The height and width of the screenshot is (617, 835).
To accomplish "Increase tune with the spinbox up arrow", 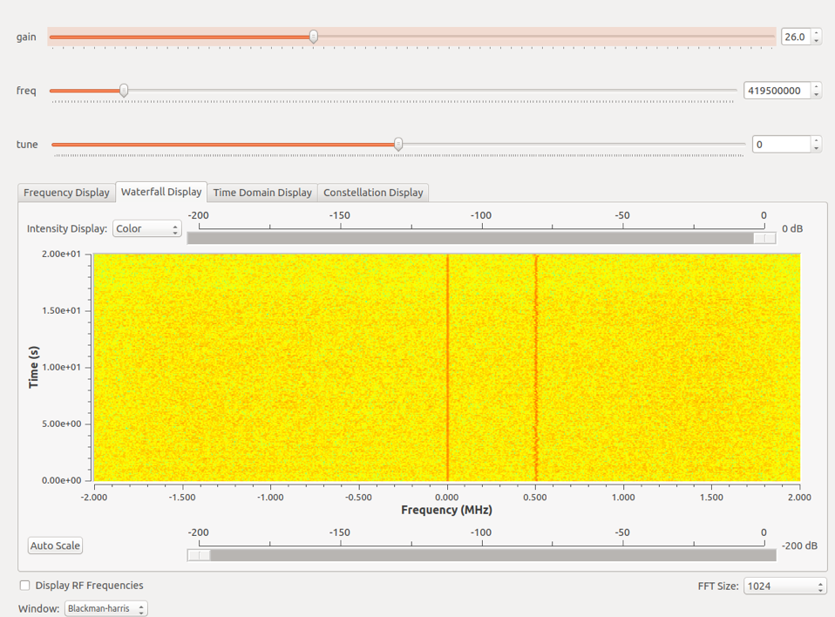I will 817,140.
